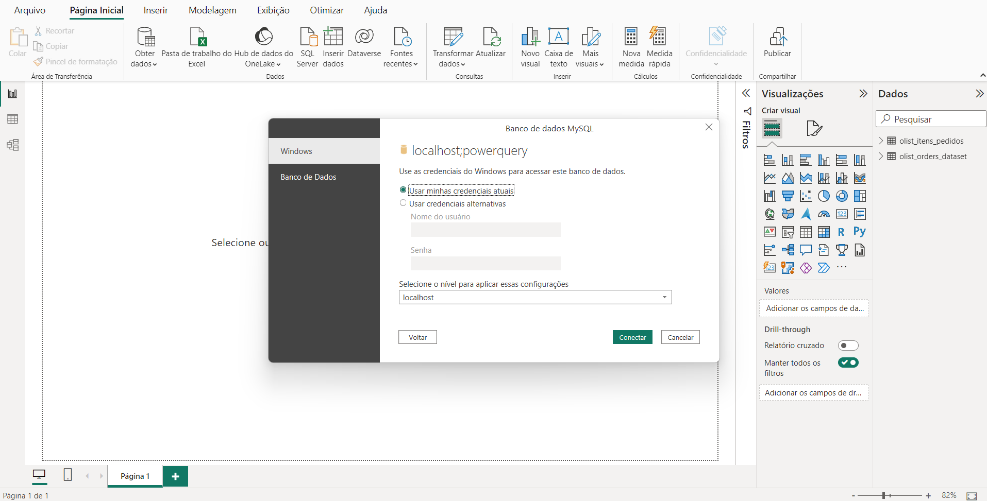This screenshot has height=501, width=987.
Task: Select the card visual icon
Action: (842, 214)
